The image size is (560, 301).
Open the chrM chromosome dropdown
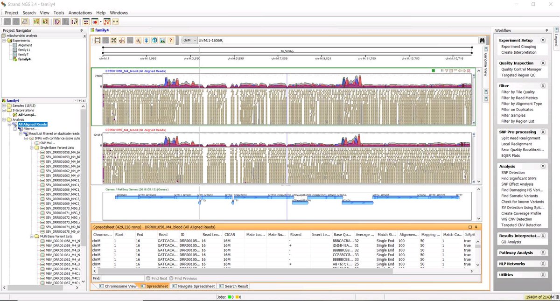pos(189,41)
